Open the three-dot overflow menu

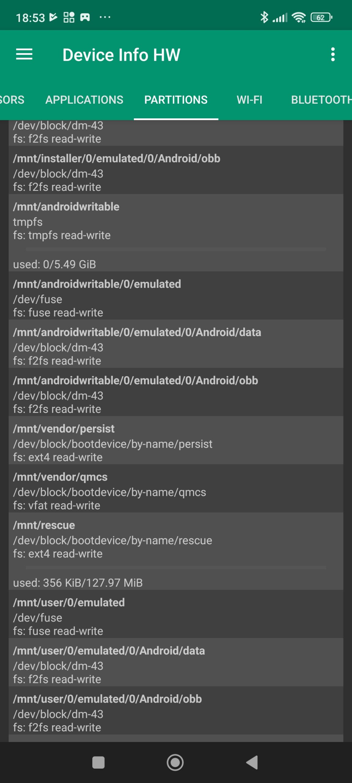[x=333, y=54]
